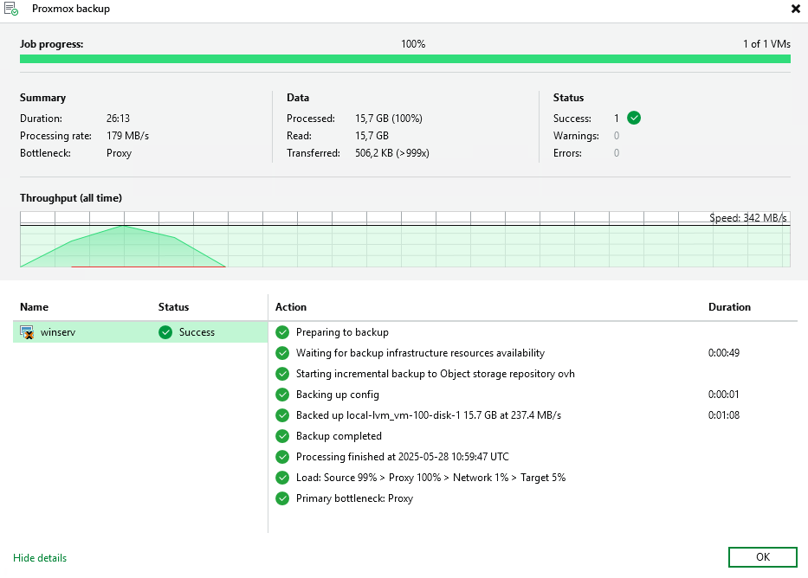Click 'Backup completed' action text
Viewport: 808px width, 578px height.
tap(339, 436)
